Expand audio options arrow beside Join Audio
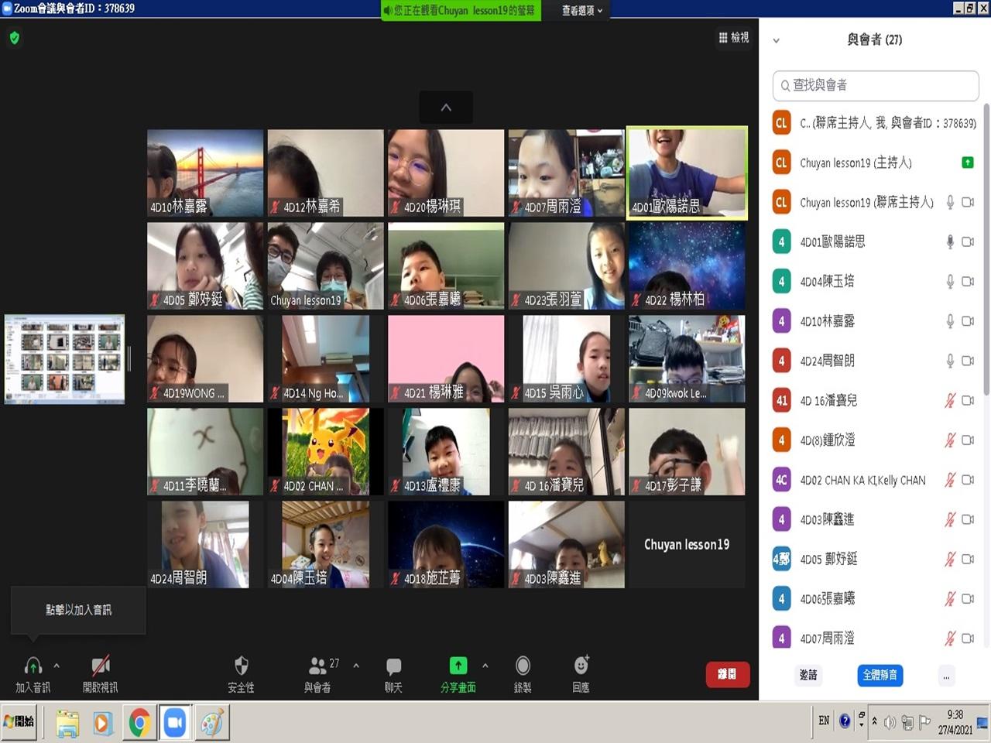 (57, 665)
